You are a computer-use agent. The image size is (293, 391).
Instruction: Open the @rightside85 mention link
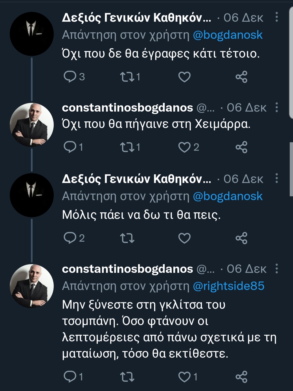[228, 286]
